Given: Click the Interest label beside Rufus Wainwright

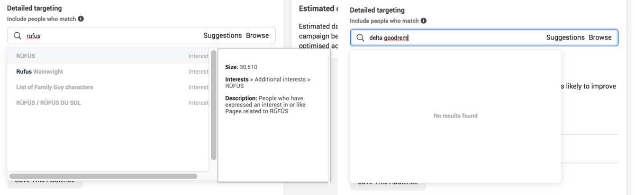Looking at the screenshot, I should (x=198, y=72).
